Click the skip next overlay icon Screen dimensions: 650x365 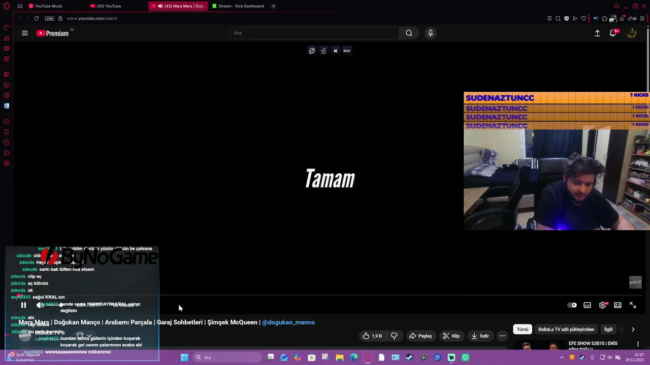coord(335,51)
